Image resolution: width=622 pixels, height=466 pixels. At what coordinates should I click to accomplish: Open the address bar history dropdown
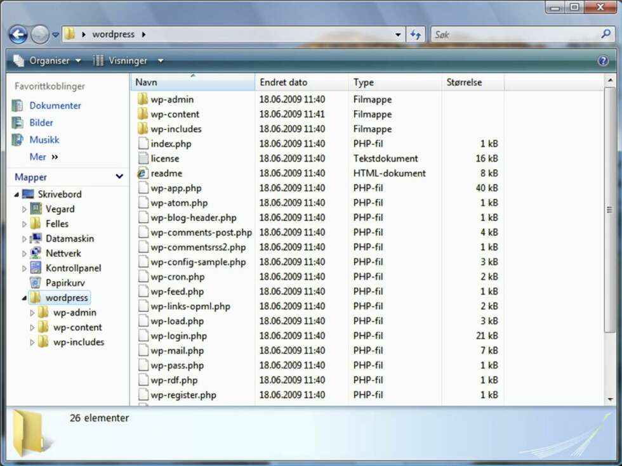click(398, 35)
